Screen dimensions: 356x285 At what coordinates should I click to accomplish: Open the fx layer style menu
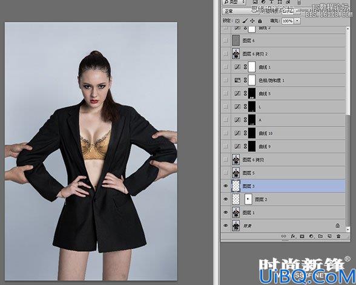pyautogui.click(x=293, y=236)
